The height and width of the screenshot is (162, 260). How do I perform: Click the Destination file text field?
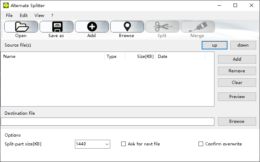107,121
